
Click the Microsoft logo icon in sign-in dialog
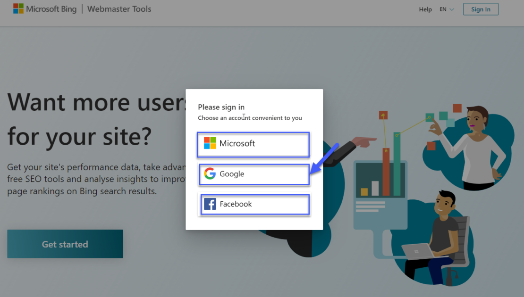(210, 143)
